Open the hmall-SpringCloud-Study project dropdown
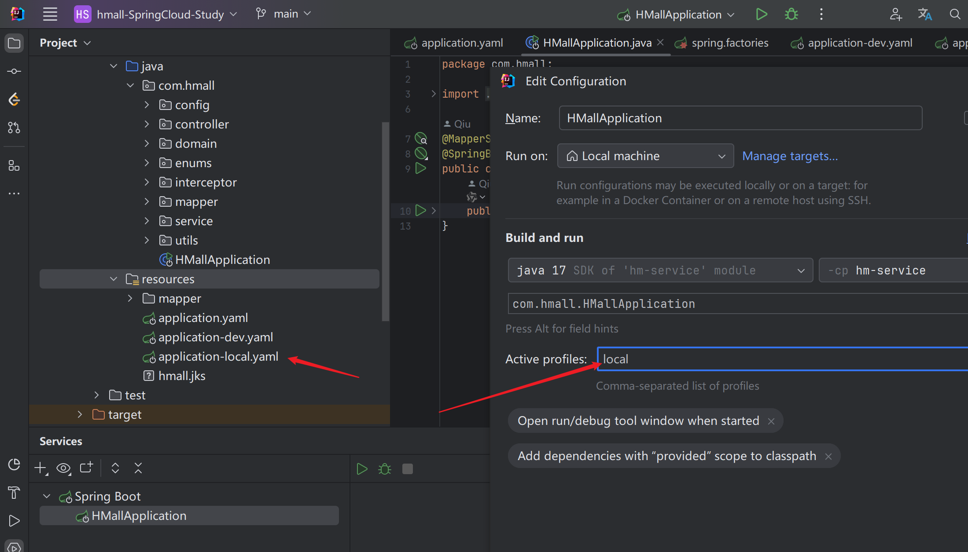 [156, 14]
